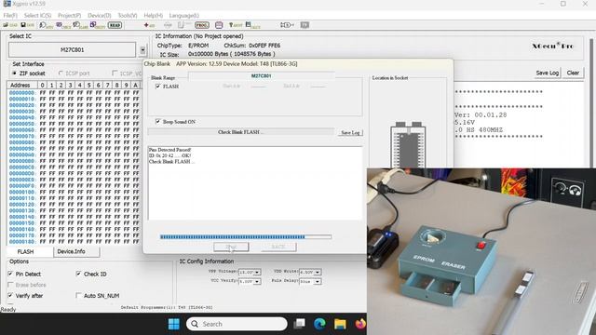
Task: Click the last grey toolbar icon
Action: (x=305, y=25)
